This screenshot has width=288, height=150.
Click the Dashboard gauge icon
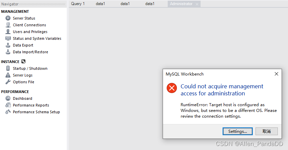click(8, 98)
